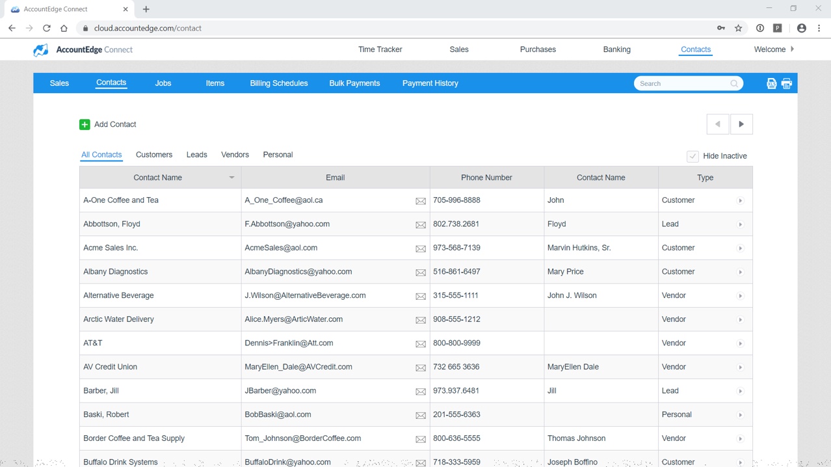Open Sales in the top menu
831x467 pixels.
pyautogui.click(x=459, y=49)
